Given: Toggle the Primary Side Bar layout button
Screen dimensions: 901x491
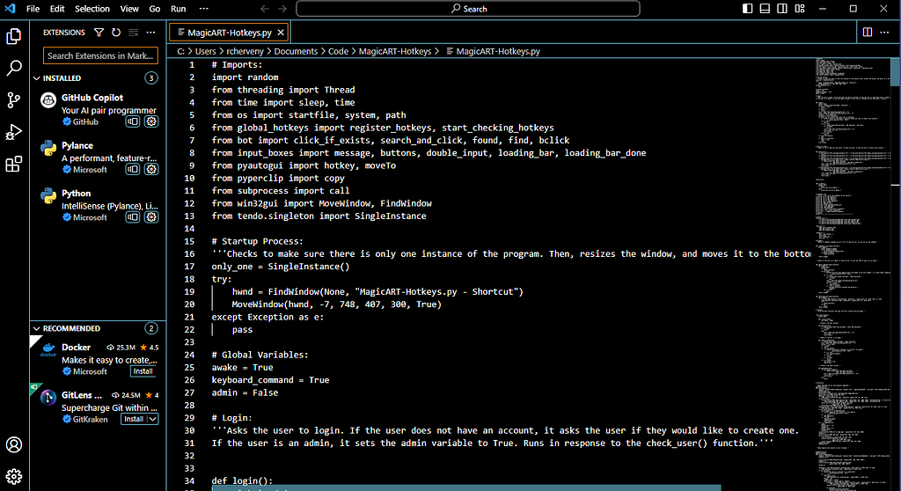Looking at the screenshot, I should (x=747, y=9).
